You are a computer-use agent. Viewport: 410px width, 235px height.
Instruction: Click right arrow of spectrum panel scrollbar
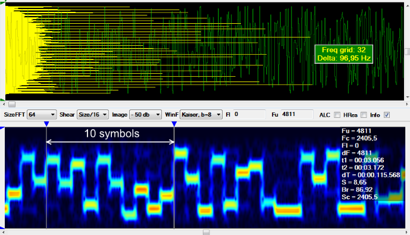tap(407, 104)
